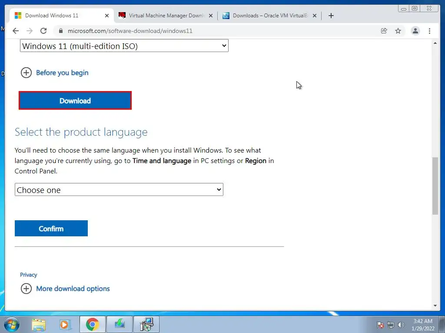Open the Chrome profile avatar menu
The width and height of the screenshot is (445, 333).
[x=415, y=31]
